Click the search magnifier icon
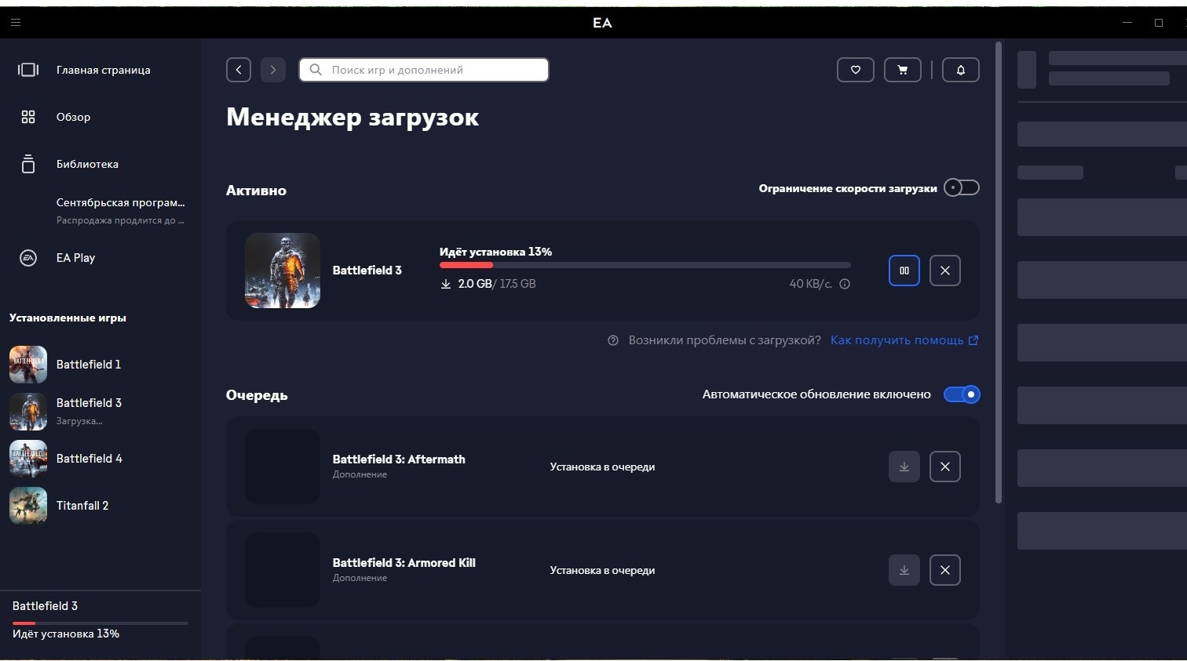 316,70
